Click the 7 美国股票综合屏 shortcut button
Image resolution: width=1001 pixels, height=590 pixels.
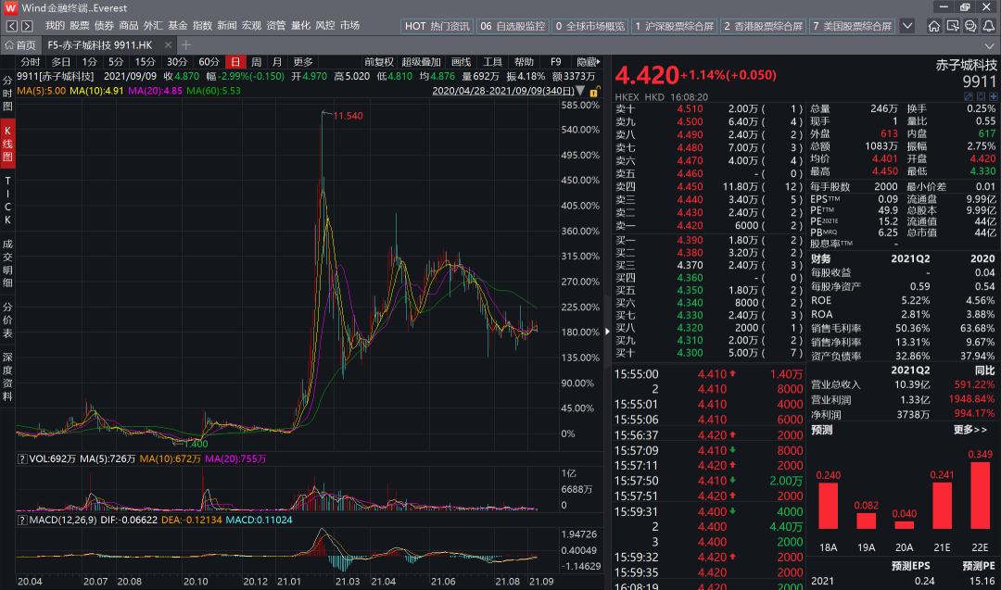853,26
